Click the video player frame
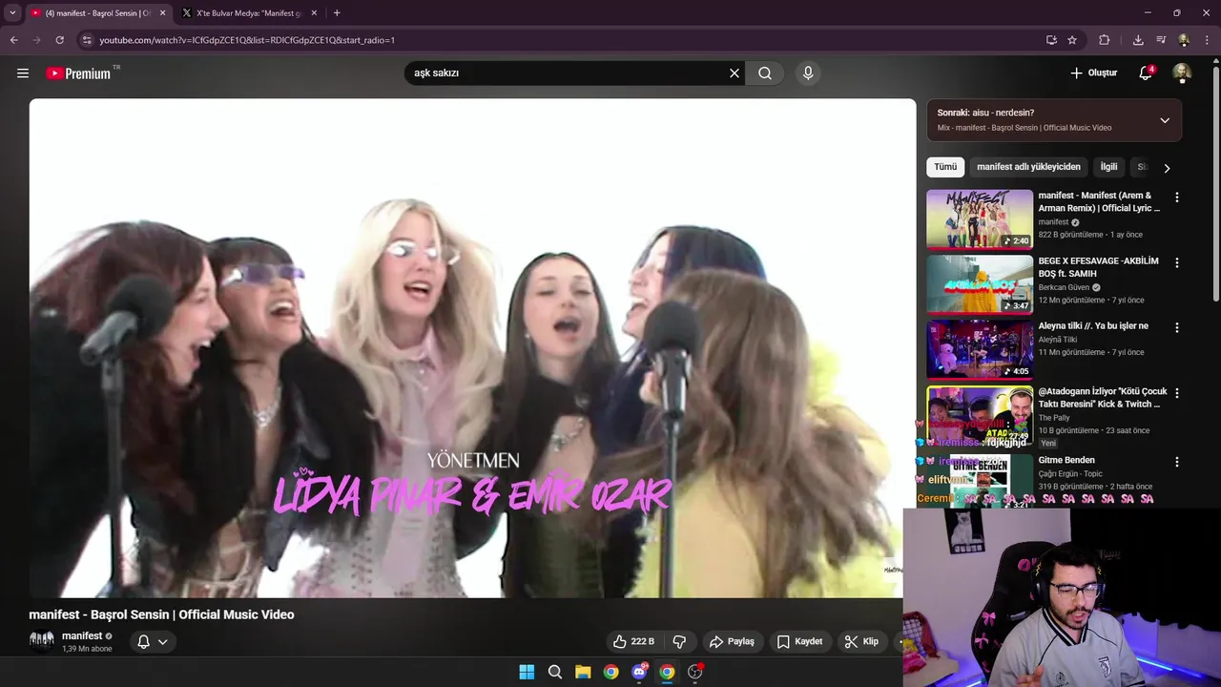Screen dimensions: 1221x687 472,348
